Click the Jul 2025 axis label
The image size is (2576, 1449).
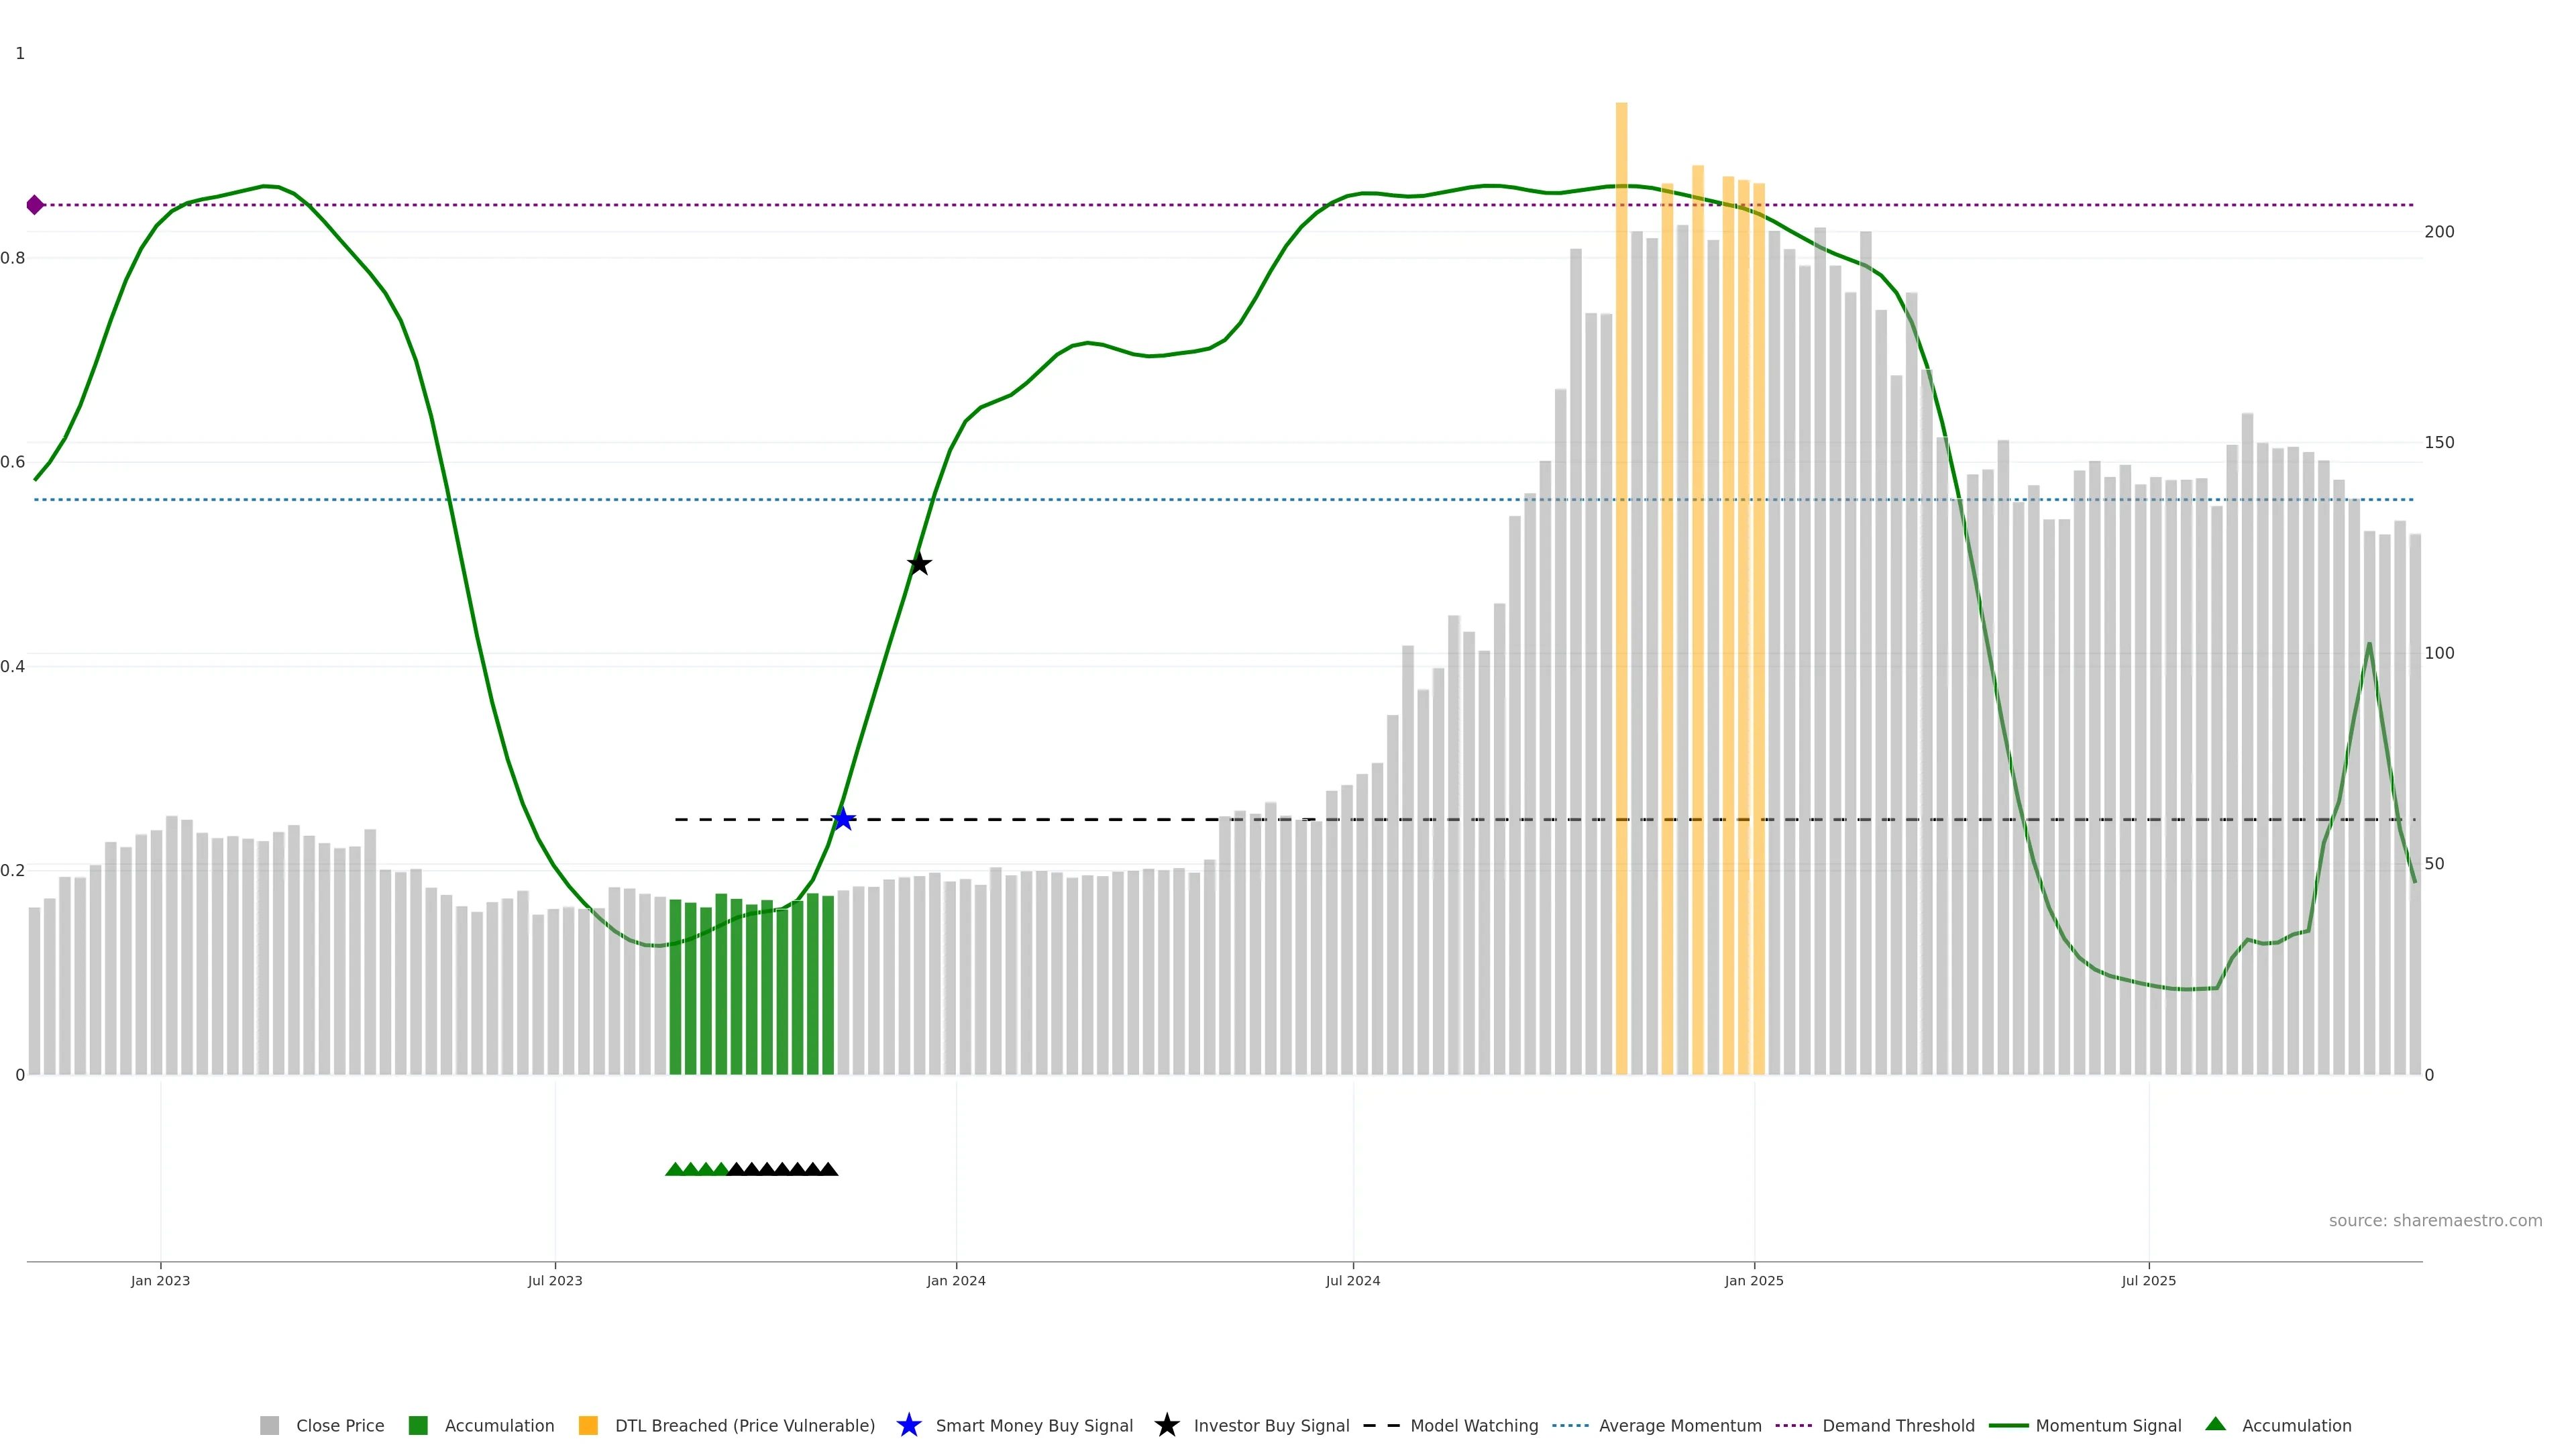coord(2148,1280)
